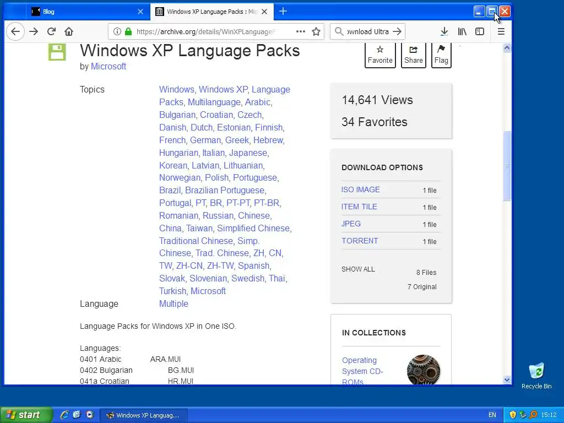Image resolution: width=564 pixels, height=423 pixels.
Task: Open the downloads arrow icon
Action: 444,31
